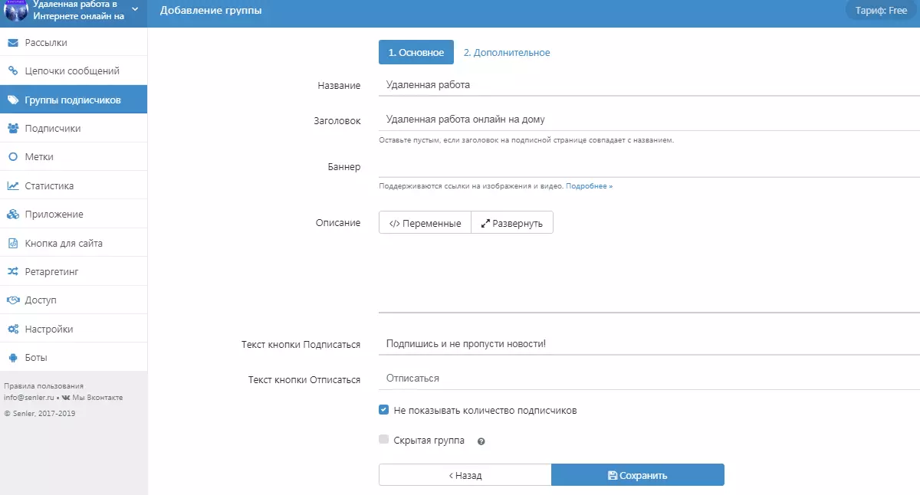Click the help question mark near Скрытая группа
Image resolution: width=920 pixels, height=495 pixels.
click(x=481, y=441)
